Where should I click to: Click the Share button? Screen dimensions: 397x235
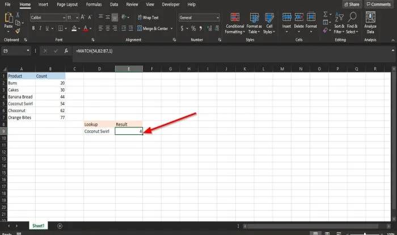352,5
